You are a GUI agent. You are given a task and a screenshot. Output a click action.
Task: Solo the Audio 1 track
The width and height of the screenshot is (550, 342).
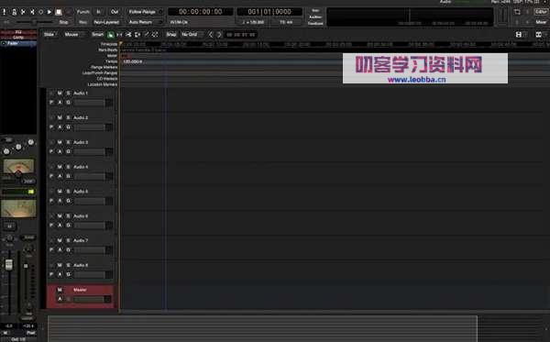pyautogui.click(x=68, y=94)
